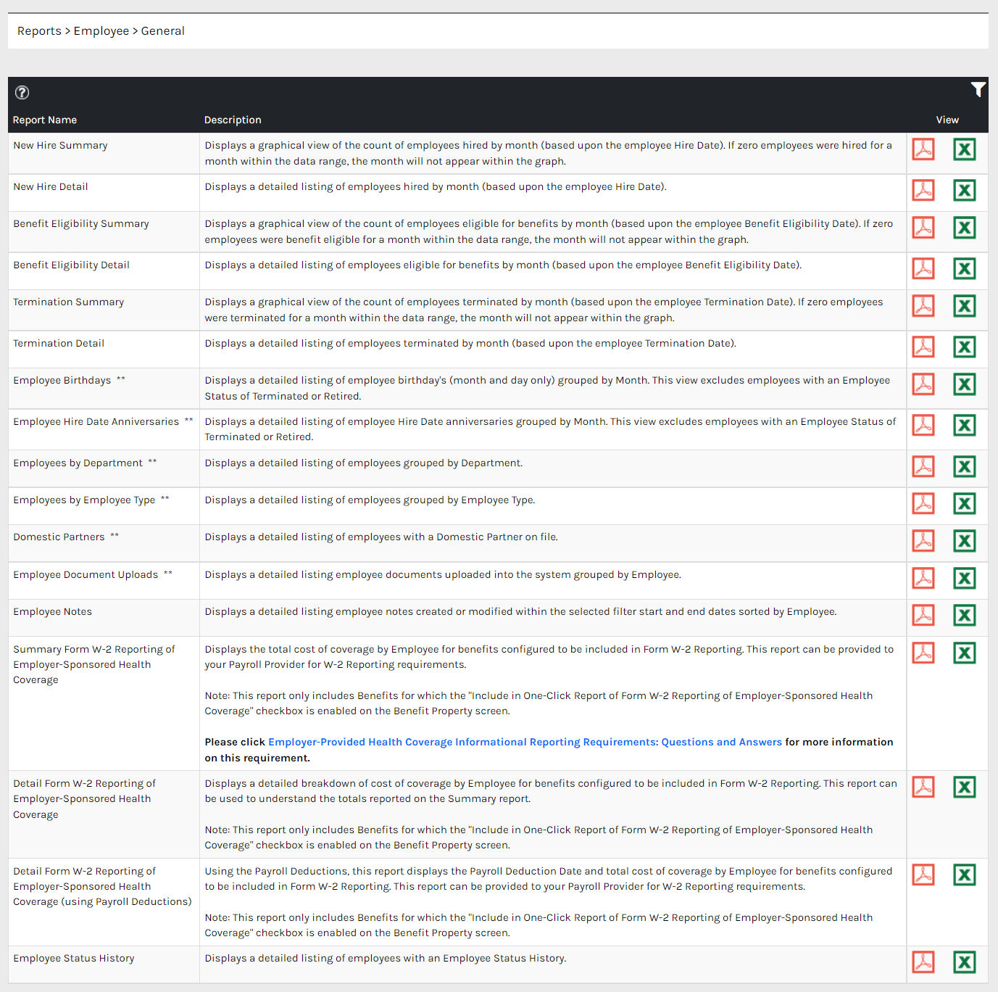This screenshot has width=998, height=992.
Task: Click the Employee breadcrumb
Action: pos(101,31)
